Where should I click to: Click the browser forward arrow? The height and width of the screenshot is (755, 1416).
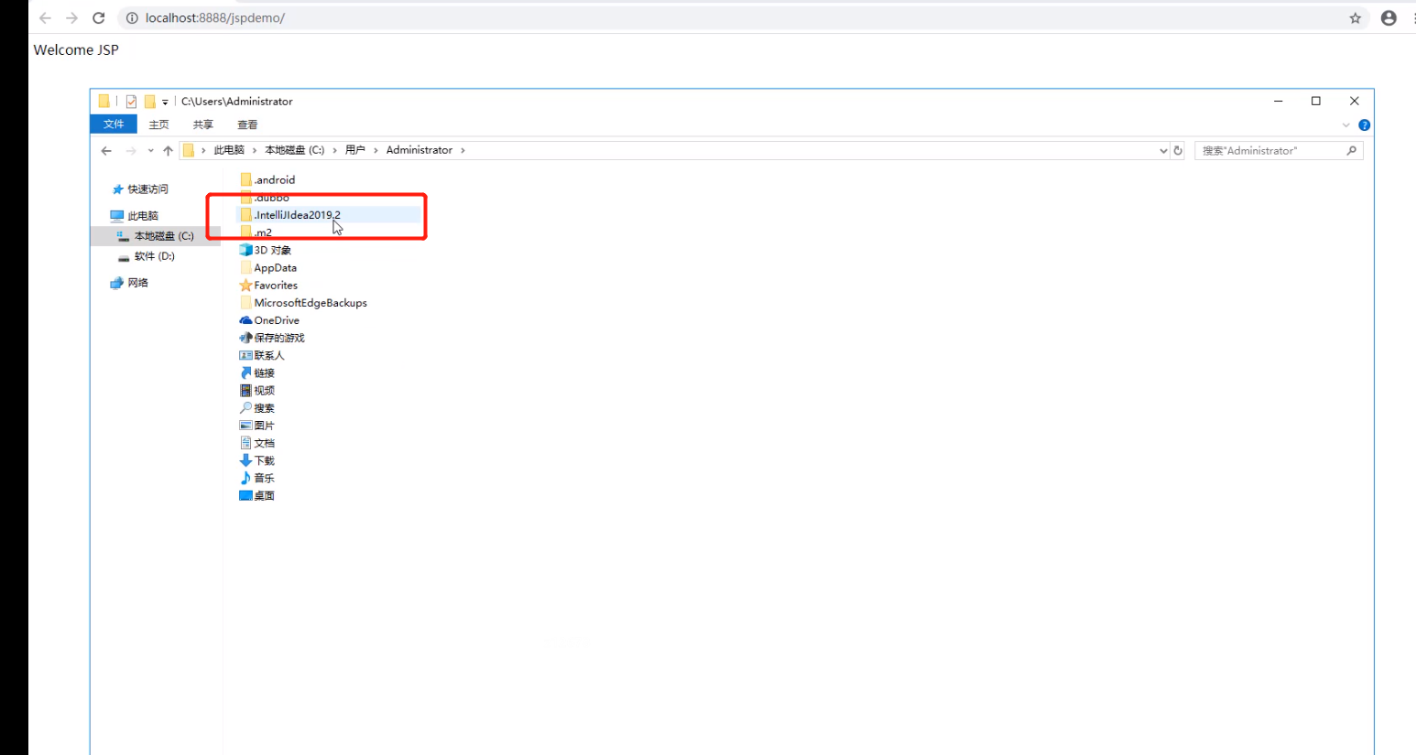coord(71,18)
